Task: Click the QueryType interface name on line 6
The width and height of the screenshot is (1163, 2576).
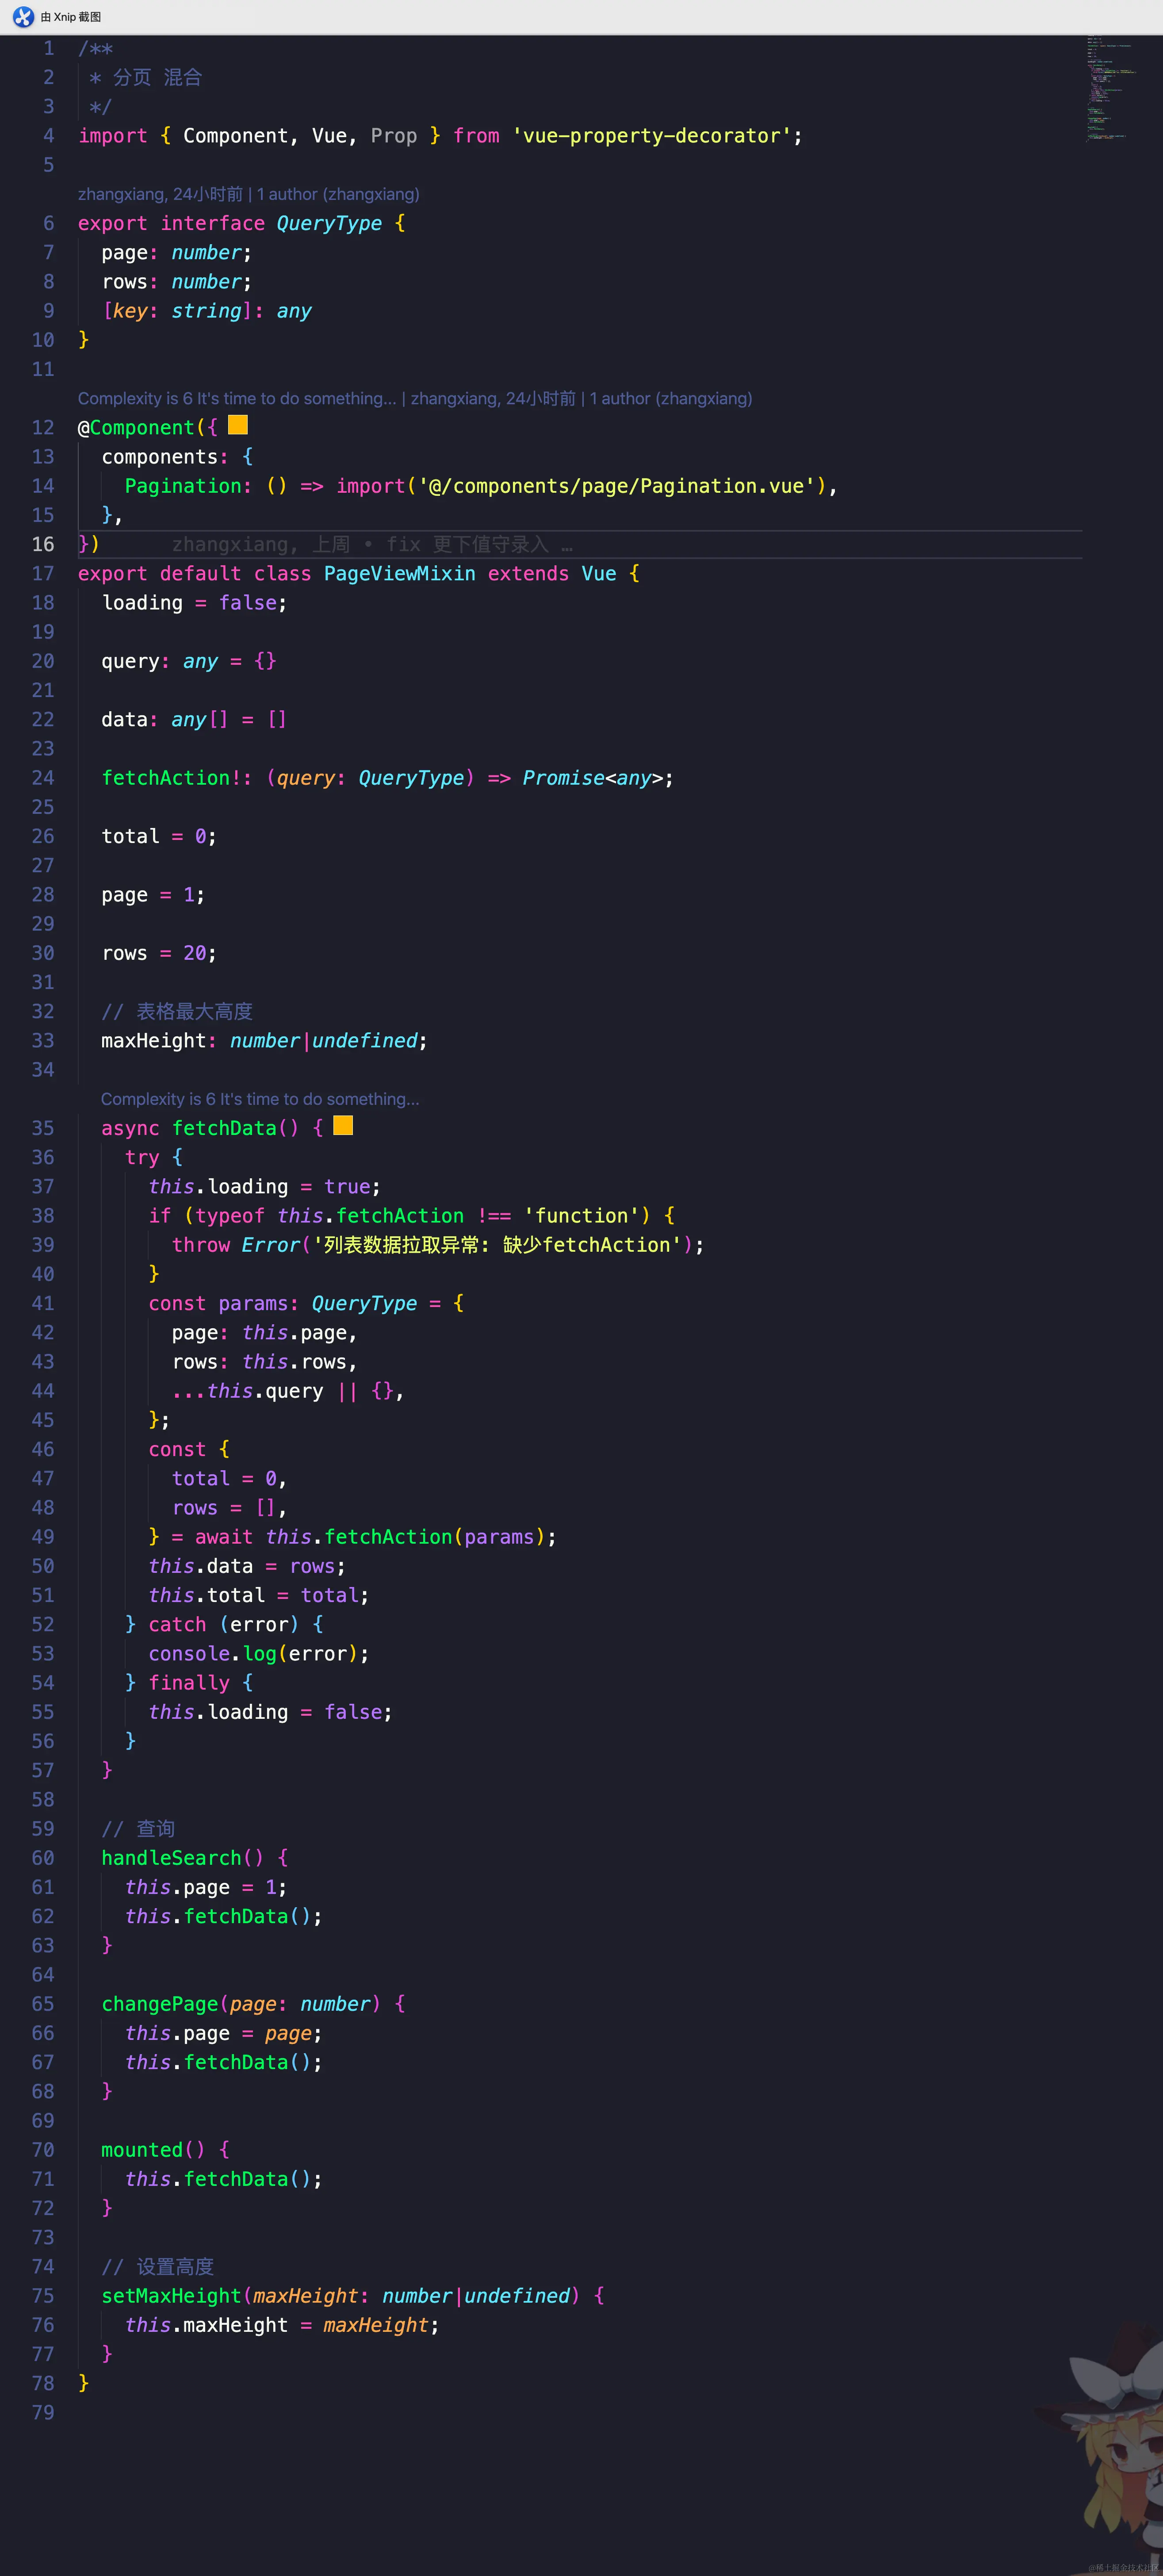Action: 329,223
